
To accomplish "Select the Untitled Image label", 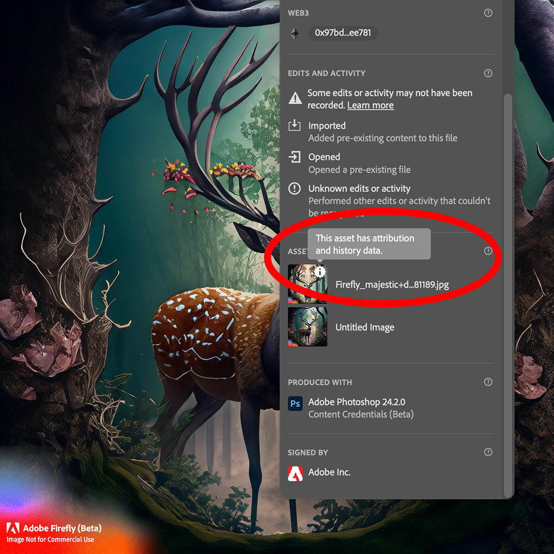I will point(365,327).
